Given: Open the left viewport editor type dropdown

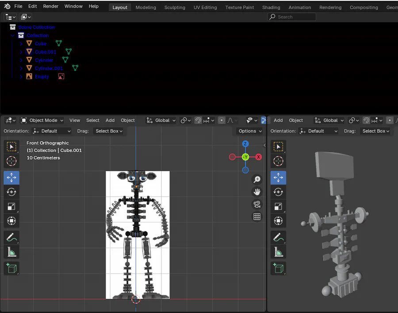Looking at the screenshot, I should tap(11, 120).
